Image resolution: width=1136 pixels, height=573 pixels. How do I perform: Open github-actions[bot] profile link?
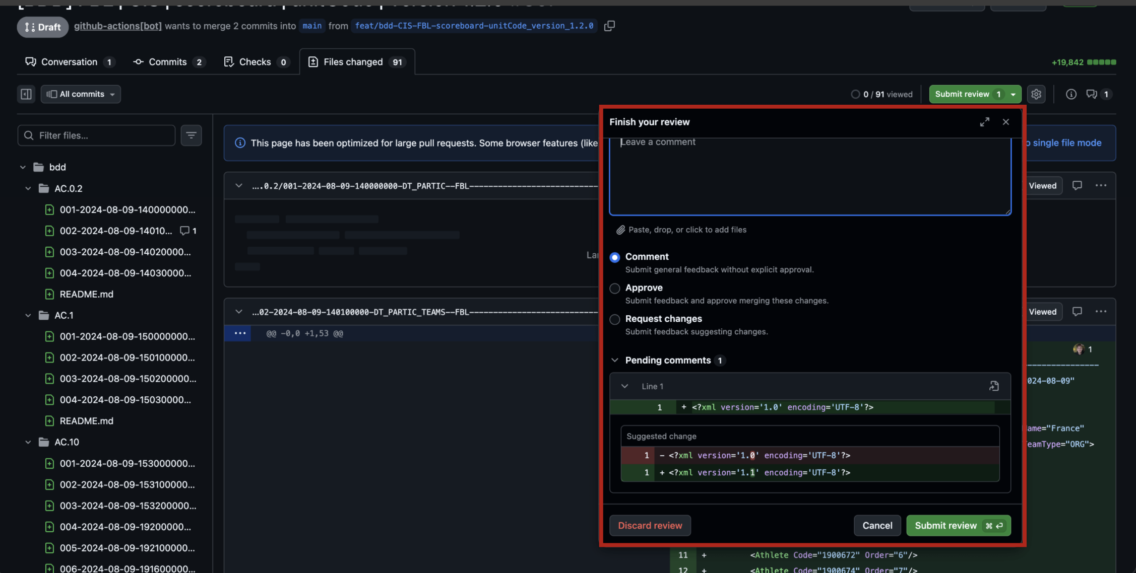click(x=118, y=26)
